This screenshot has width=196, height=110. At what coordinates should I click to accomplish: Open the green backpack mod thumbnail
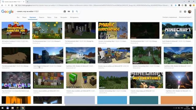(81, 80)
